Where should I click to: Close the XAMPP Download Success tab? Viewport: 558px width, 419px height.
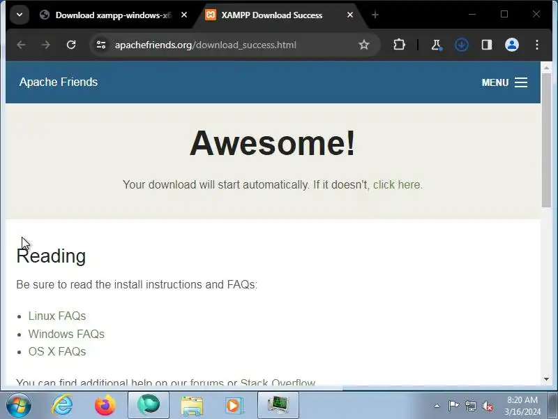point(350,15)
